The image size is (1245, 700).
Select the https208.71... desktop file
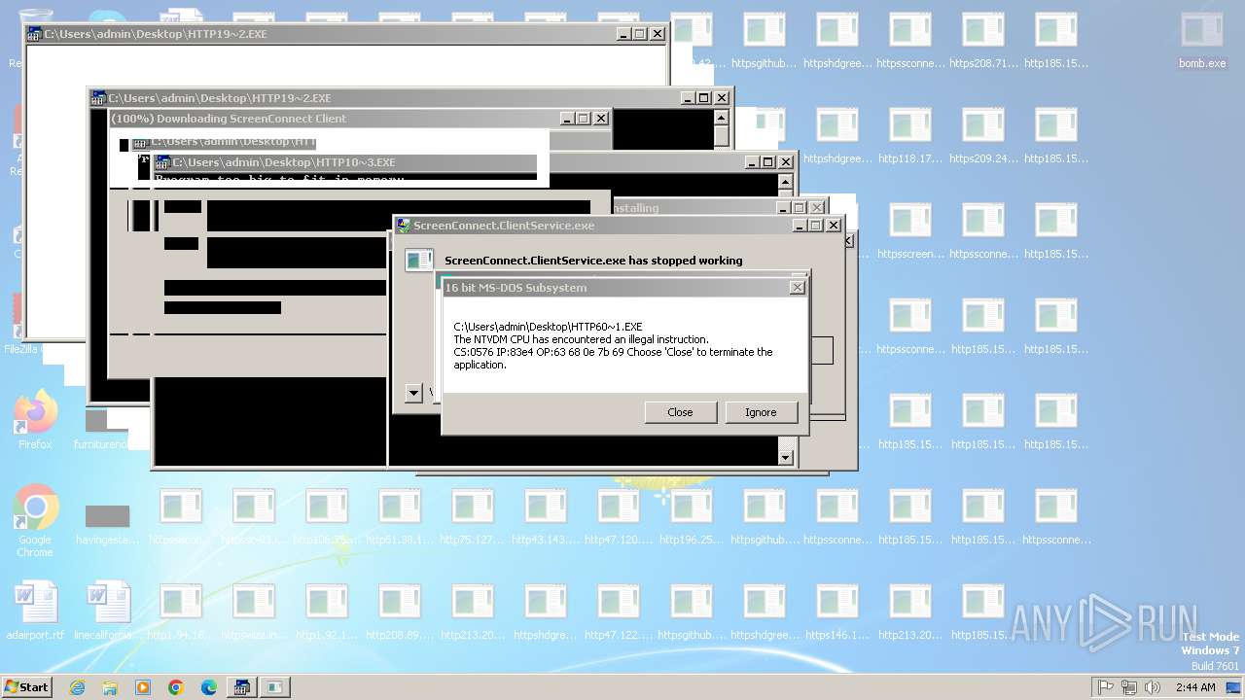click(x=983, y=41)
